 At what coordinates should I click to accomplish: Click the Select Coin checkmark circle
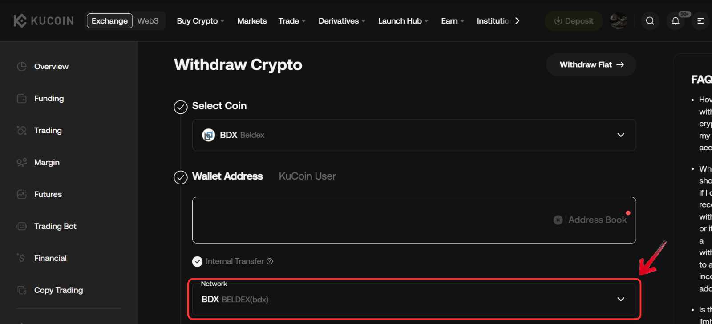(180, 107)
